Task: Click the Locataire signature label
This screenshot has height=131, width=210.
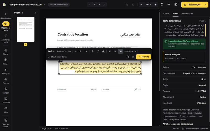Action: pyautogui.click(x=105, y=90)
